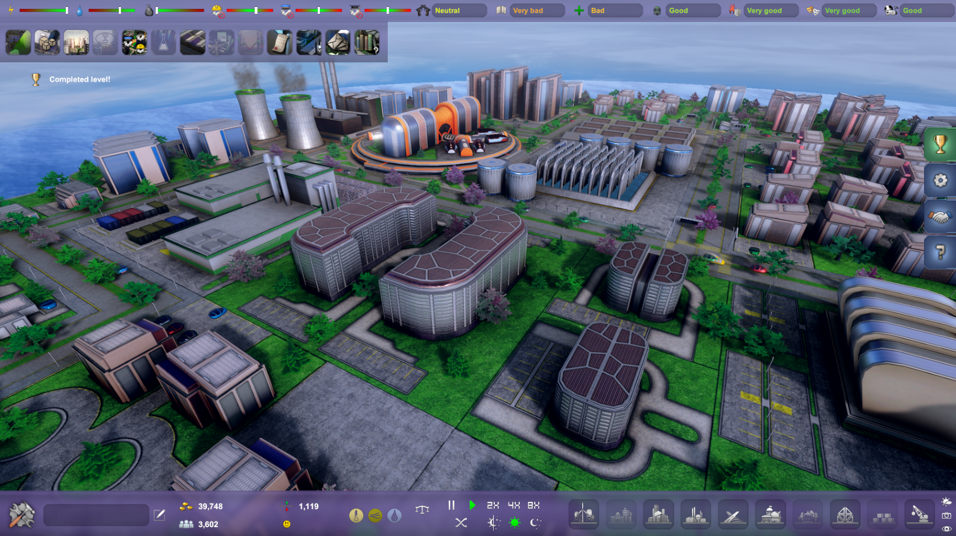Viewport: 956px width, 536px height.
Task: Click the electricity supply level bar
Action: click(x=45, y=10)
